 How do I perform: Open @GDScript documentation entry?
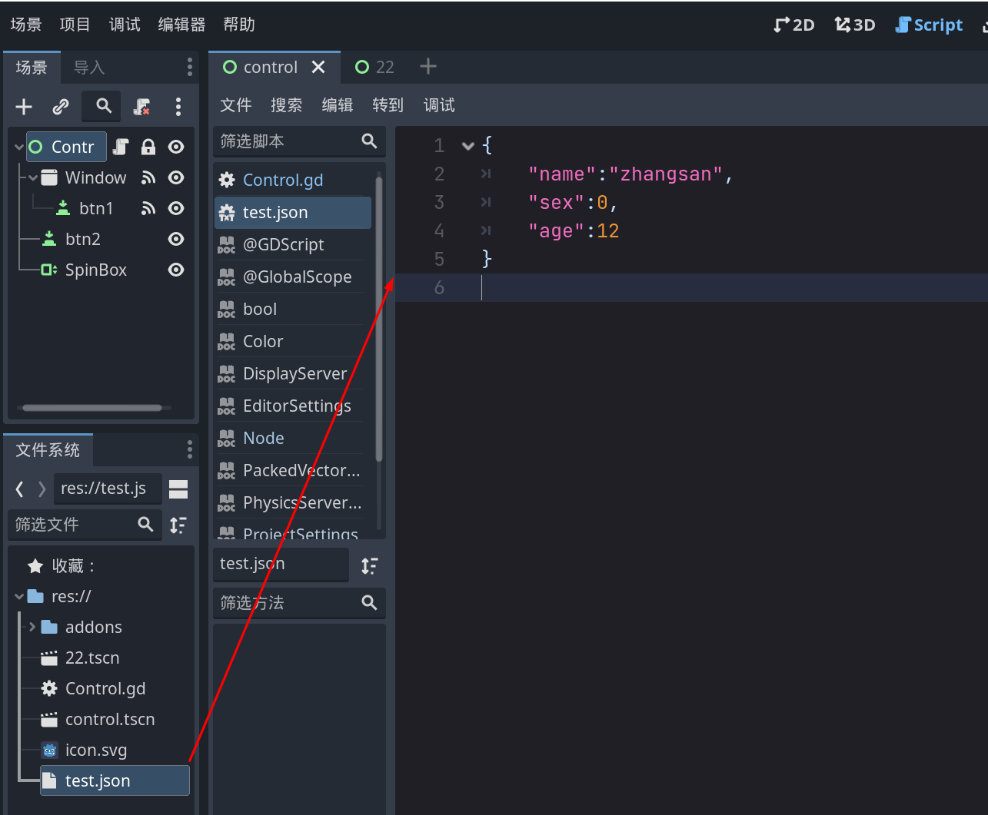pyautogui.click(x=293, y=244)
